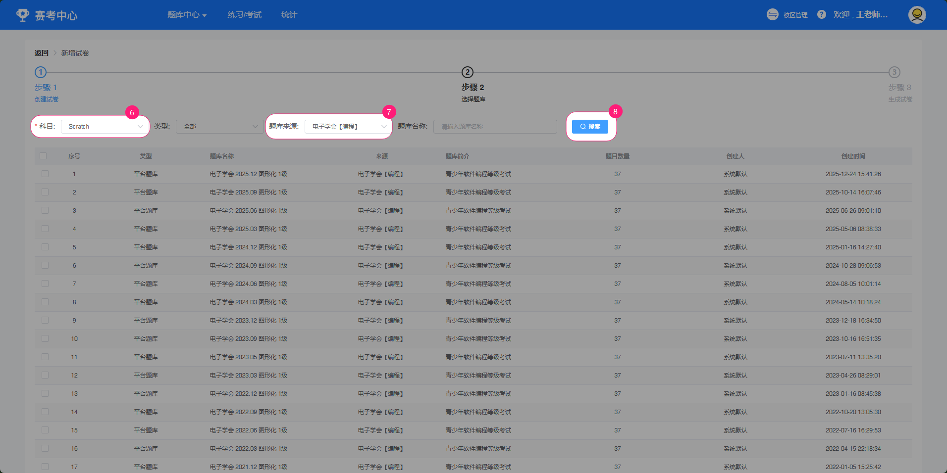The width and height of the screenshot is (947, 473).
Task: Open the 统计 menu item
Action: click(289, 15)
